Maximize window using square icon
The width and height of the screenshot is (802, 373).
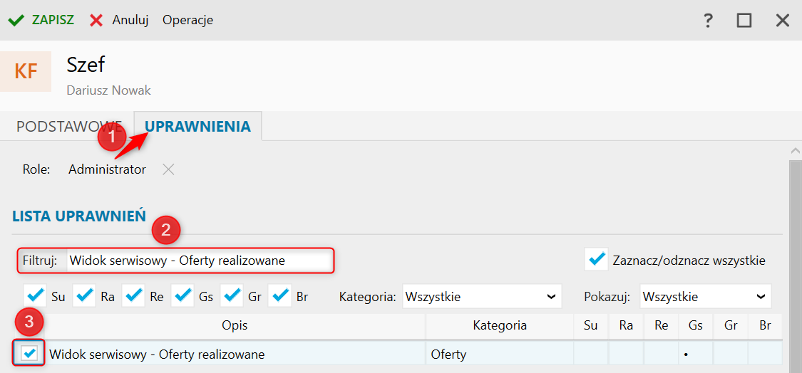pyautogui.click(x=744, y=21)
